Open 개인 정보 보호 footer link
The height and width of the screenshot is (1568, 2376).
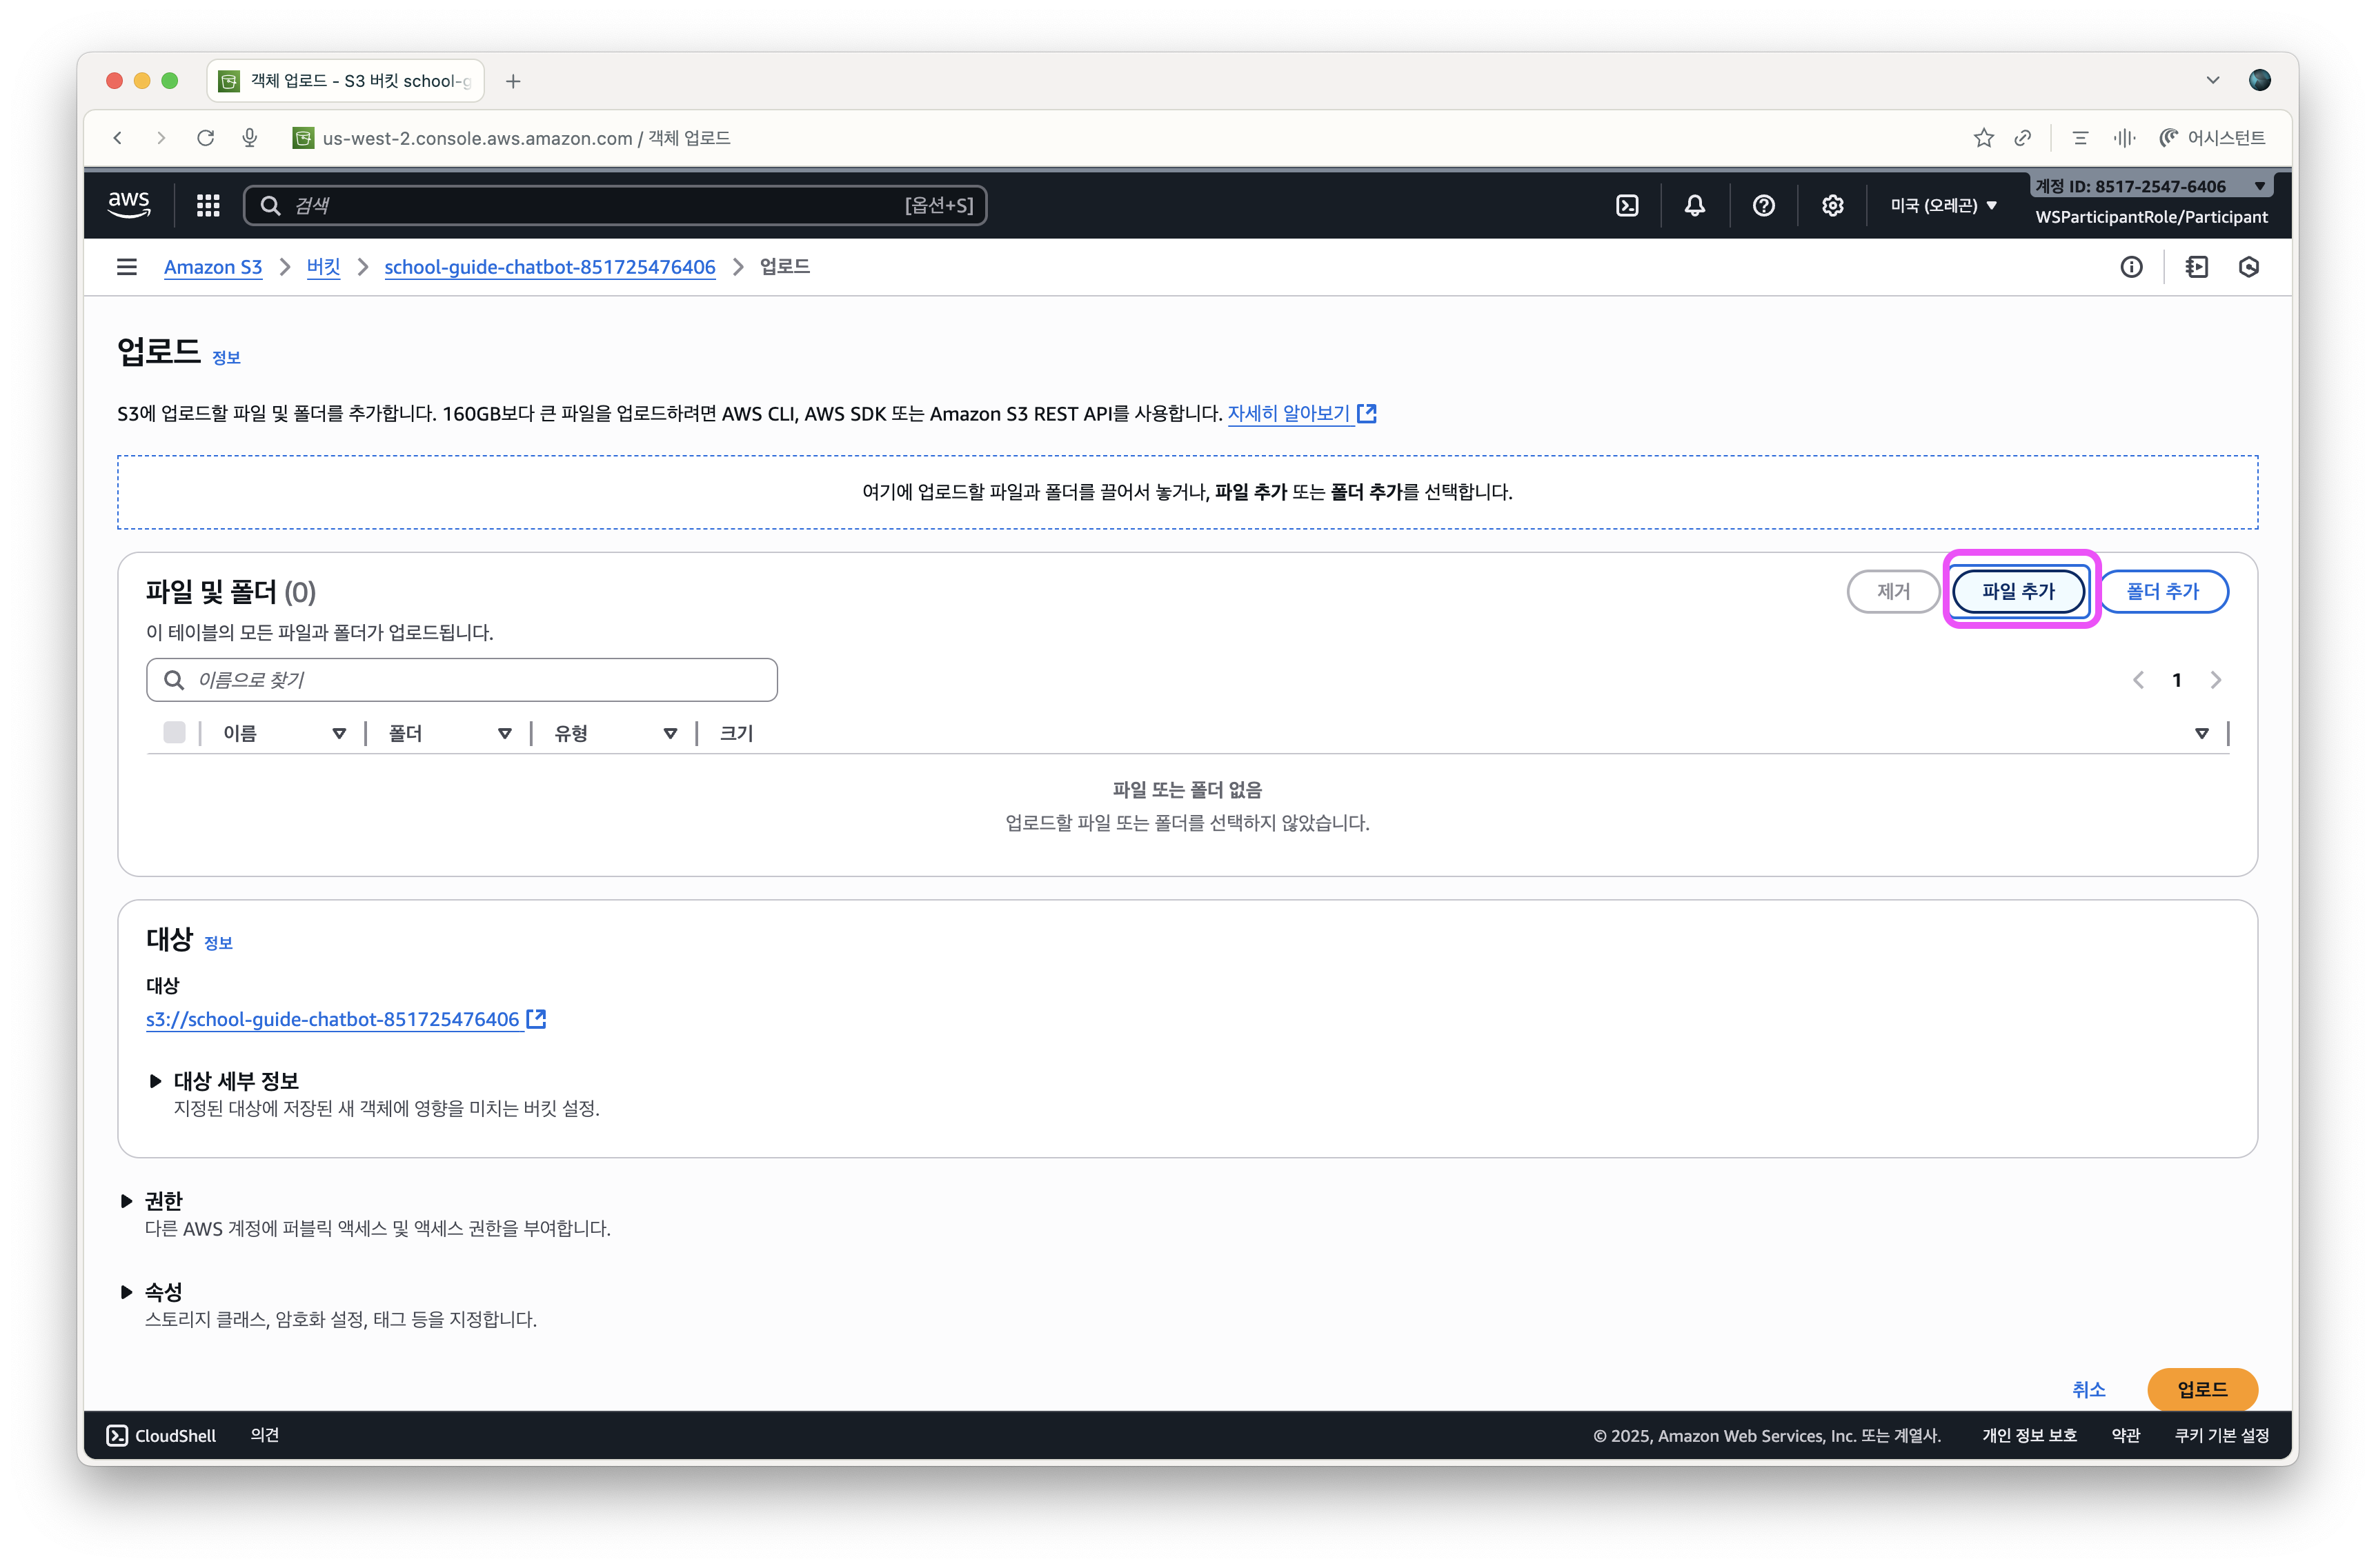point(2029,1436)
